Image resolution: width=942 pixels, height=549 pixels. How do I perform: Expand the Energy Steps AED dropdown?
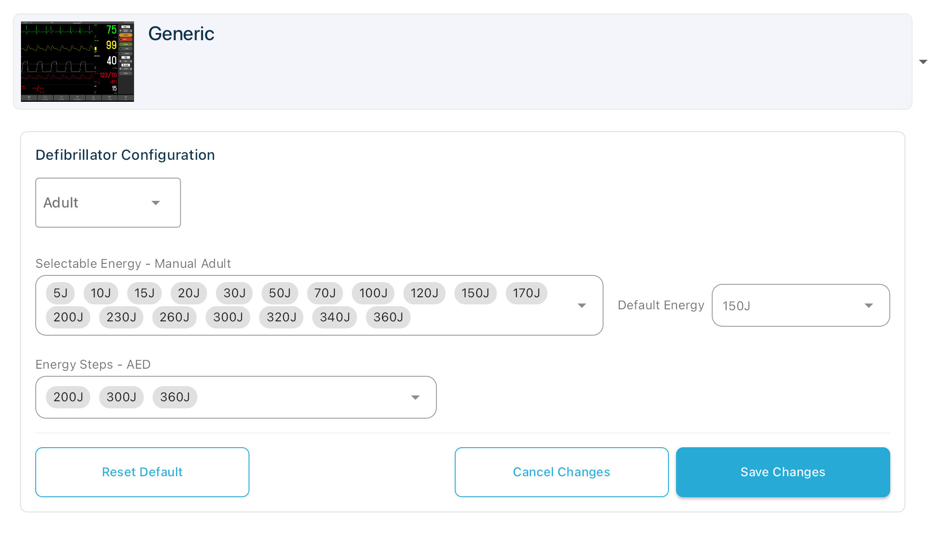(415, 397)
